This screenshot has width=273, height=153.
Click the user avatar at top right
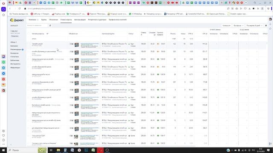270,19
